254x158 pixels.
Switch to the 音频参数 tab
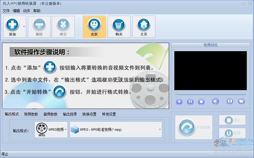pos(51,114)
